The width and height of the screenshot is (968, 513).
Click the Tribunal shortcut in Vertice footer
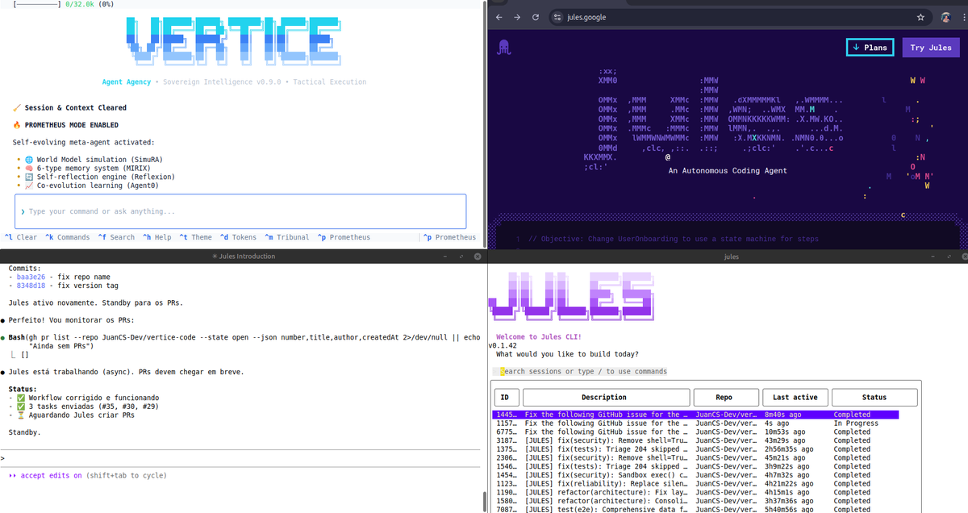click(x=287, y=237)
